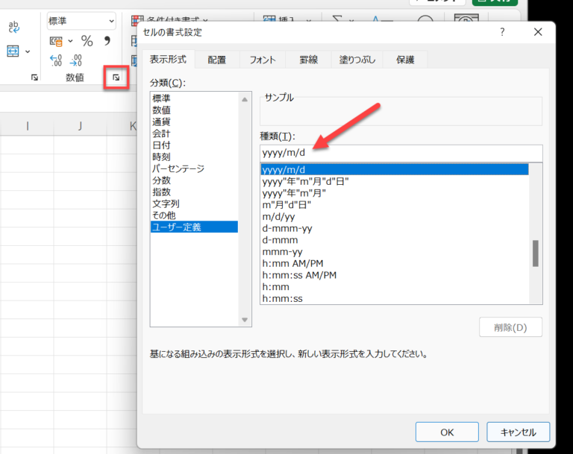The height and width of the screenshot is (454, 573).
Task: Open the 標準 number format combo box
Action: coord(81,21)
